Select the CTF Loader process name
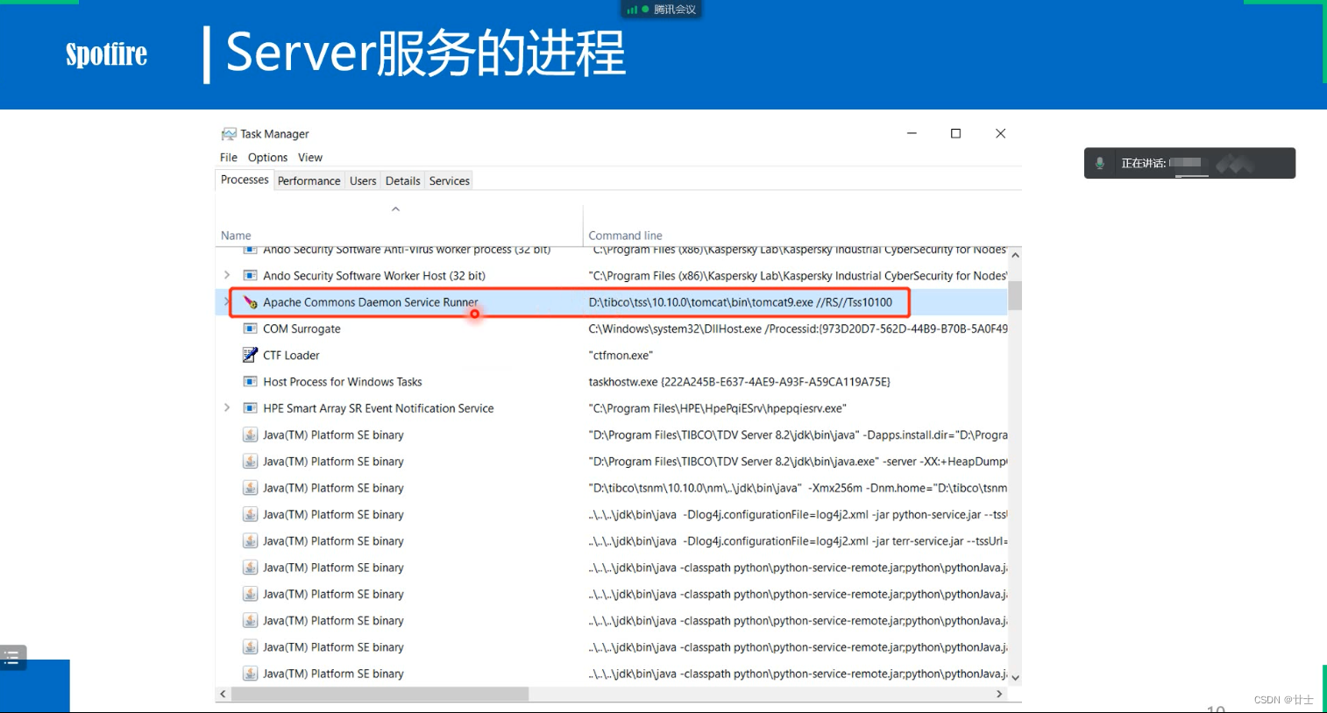Image resolution: width=1327 pixels, height=713 pixels. pyautogui.click(x=291, y=355)
